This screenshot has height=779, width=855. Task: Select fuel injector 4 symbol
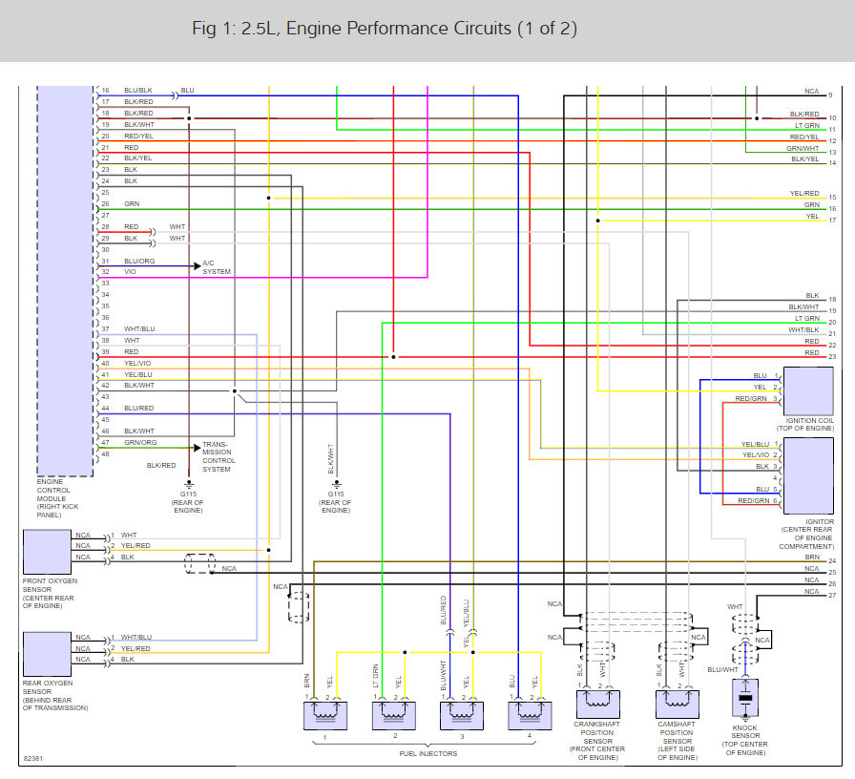tap(530, 715)
